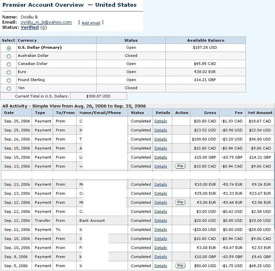Open the ovidiu_m_b@yahoo.com email link
275x271 pixels.
[x=46, y=22]
